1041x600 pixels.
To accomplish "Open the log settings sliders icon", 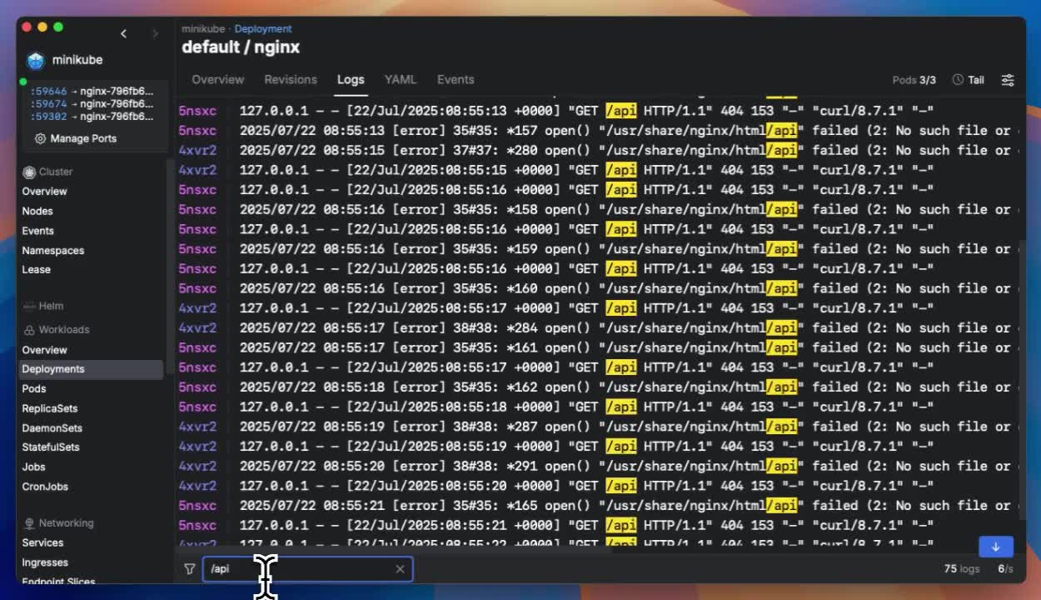I will tap(1008, 80).
